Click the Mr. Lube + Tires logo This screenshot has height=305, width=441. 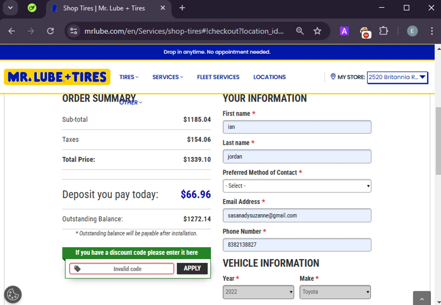point(57,77)
